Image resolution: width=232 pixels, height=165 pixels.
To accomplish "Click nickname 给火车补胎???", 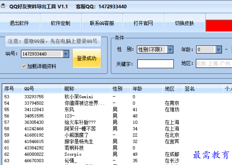I will (x=80, y=122).
